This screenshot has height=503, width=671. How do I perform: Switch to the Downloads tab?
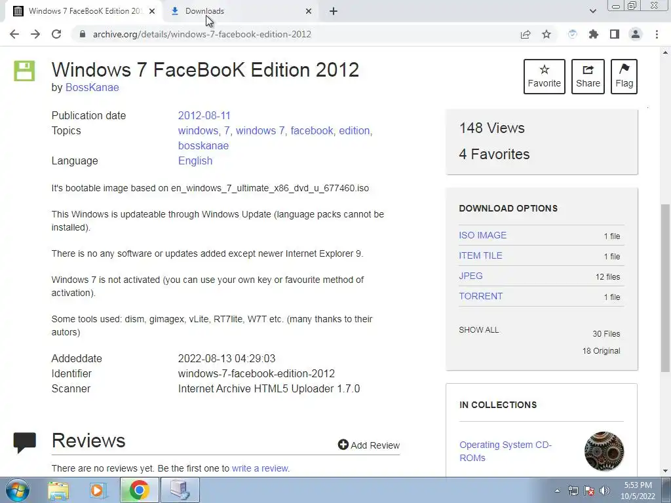click(242, 11)
